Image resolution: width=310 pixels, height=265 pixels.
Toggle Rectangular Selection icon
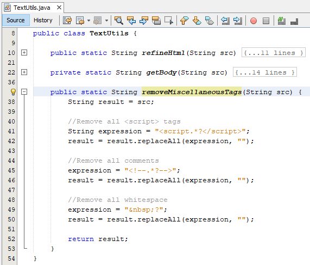click(x=169, y=21)
